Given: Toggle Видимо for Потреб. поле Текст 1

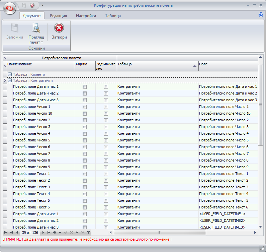Looking at the screenshot, I should coord(84,174).
